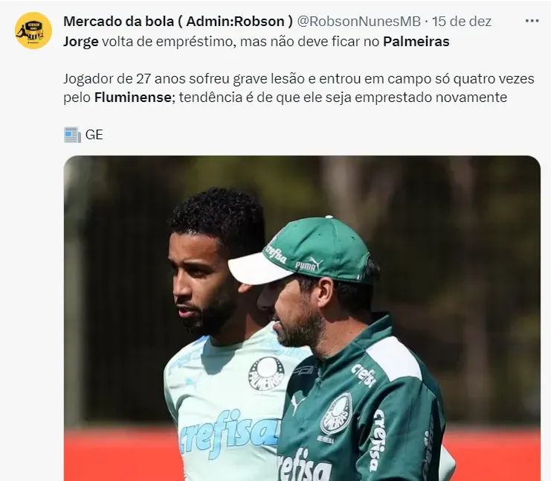The height and width of the screenshot is (481, 551).
Task: Click the bold word Jorge in the tweet
Action: click(81, 42)
